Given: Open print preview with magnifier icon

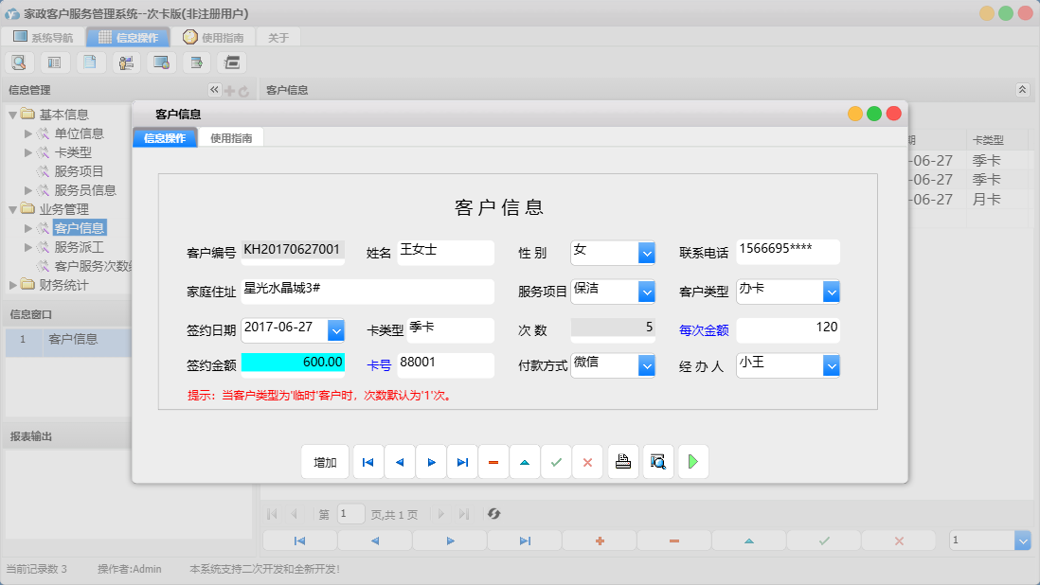Looking at the screenshot, I should tap(657, 462).
